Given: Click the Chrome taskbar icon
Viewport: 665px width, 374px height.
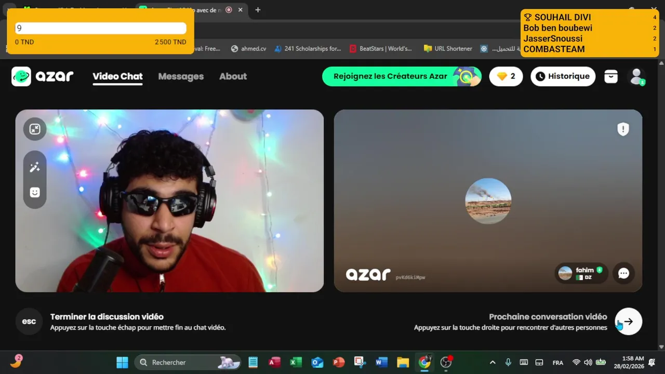Looking at the screenshot, I should 424,362.
